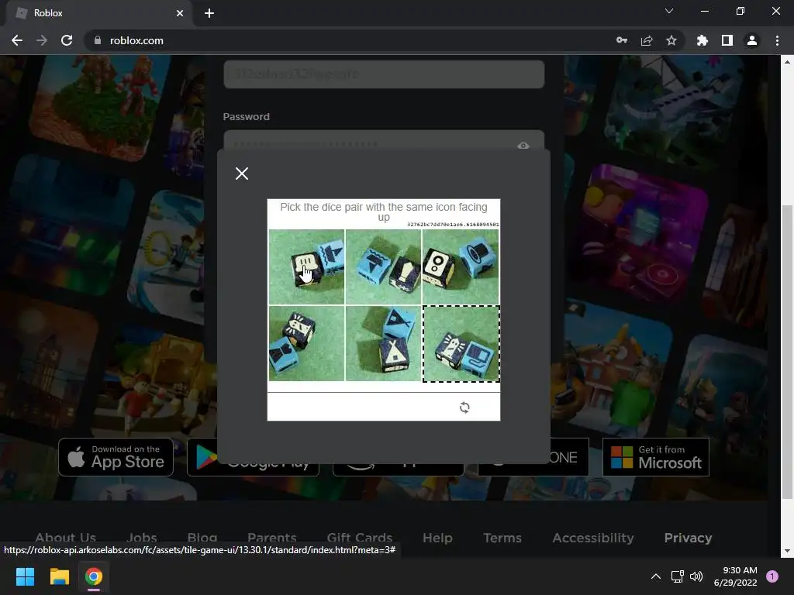Open Accessibility footer link
Viewport: 794px width, 595px height.
tap(593, 538)
